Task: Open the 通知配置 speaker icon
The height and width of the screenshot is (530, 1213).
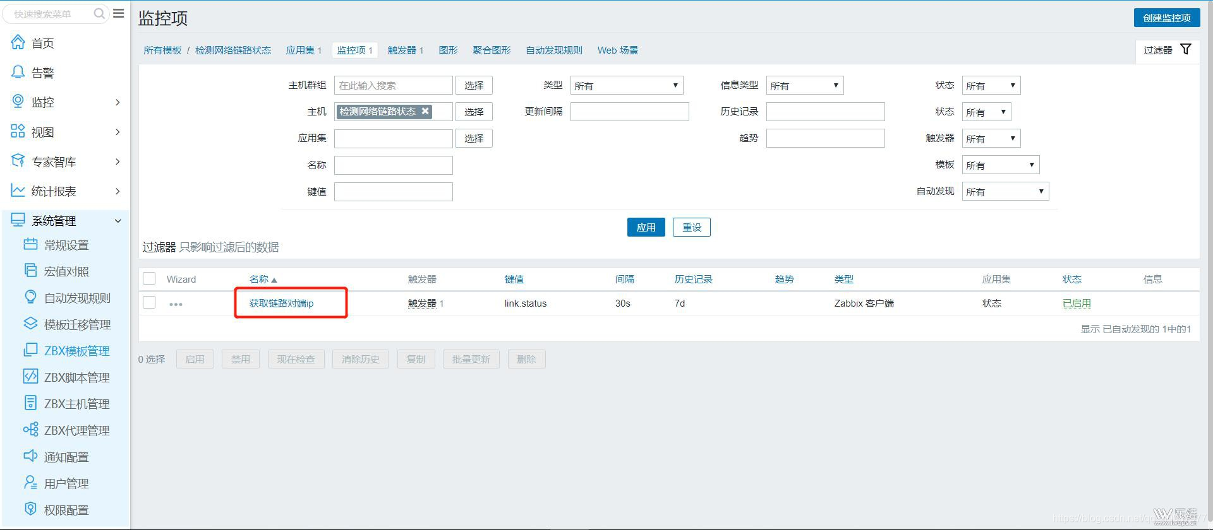Action: (30, 456)
